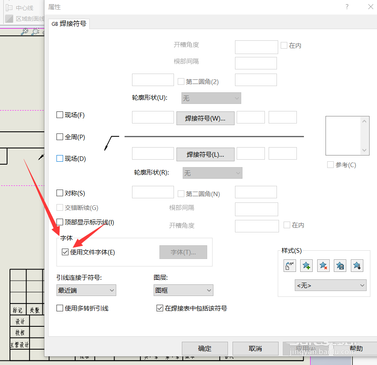The width and height of the screenshot is (377, 365).
Task: Click the input field right of 第二圆角(N)
Action: [x=256, y=192]
